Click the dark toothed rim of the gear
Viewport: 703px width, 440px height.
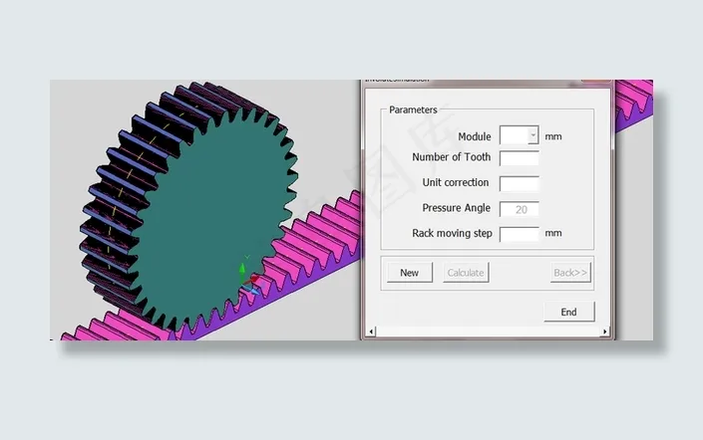(x=110, y=199)
